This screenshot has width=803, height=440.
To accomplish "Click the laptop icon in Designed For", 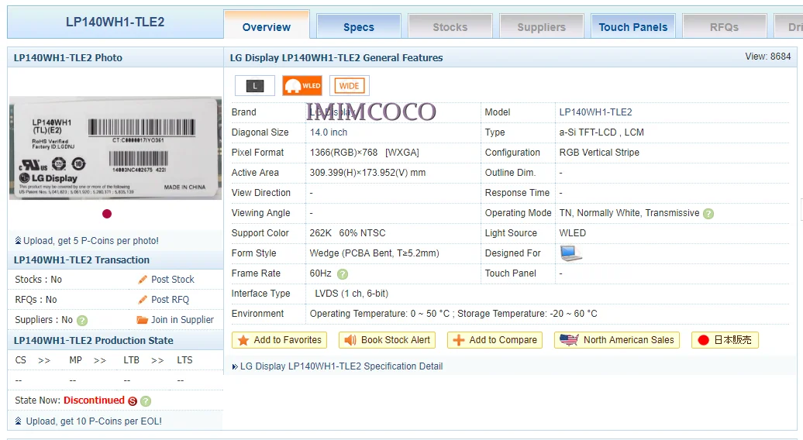I will click(x=570, y=253).
